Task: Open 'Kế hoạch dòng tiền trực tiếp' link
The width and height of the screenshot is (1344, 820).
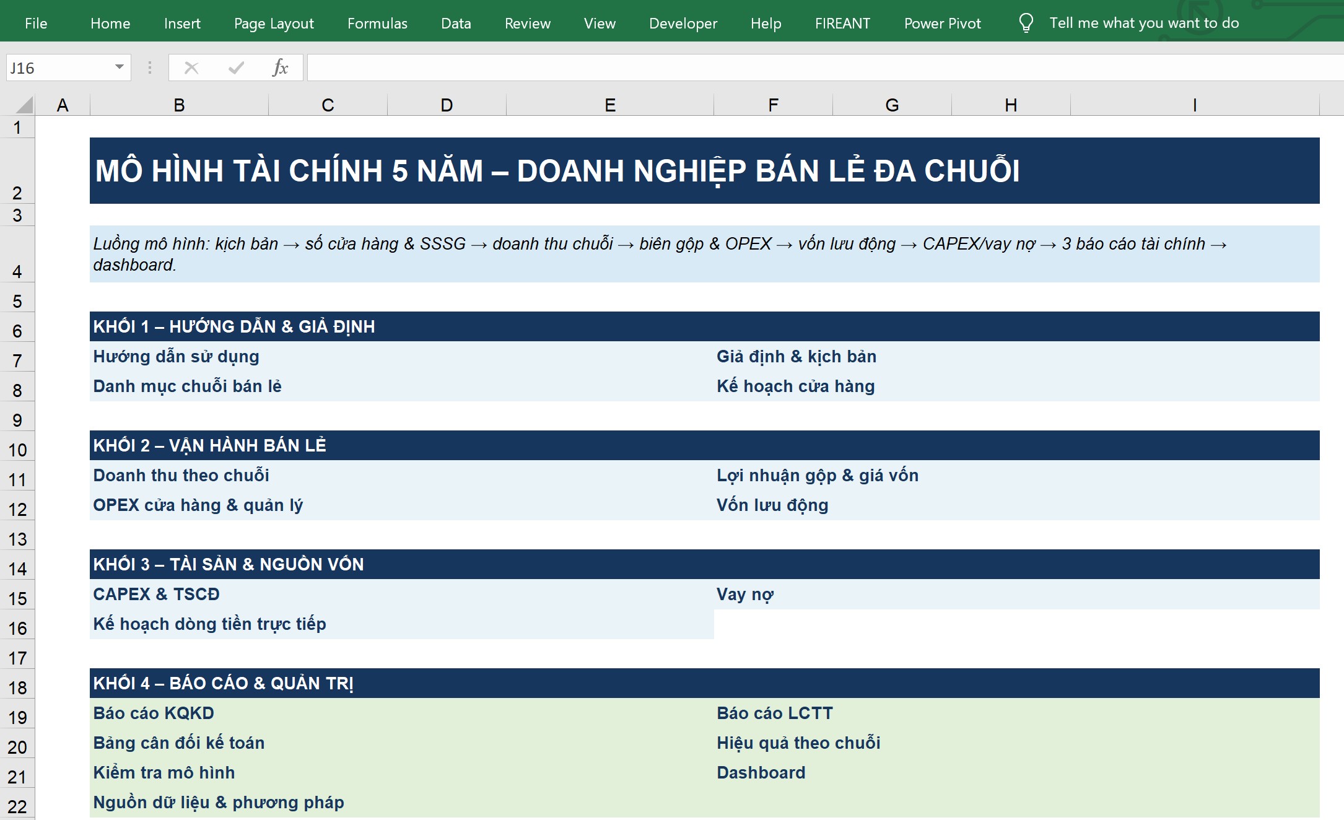Action: pyautogui.click(x=209, y=624)
